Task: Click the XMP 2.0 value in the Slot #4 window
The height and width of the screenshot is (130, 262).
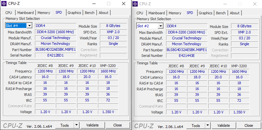Action: coord(113,32)
